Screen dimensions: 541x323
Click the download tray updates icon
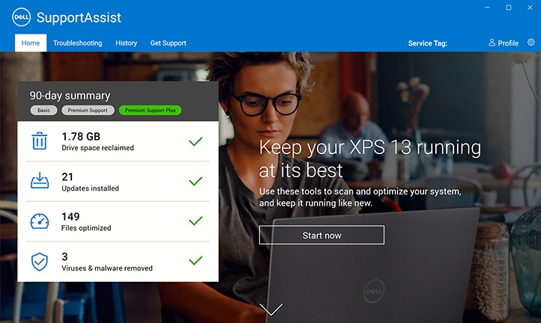40,181
